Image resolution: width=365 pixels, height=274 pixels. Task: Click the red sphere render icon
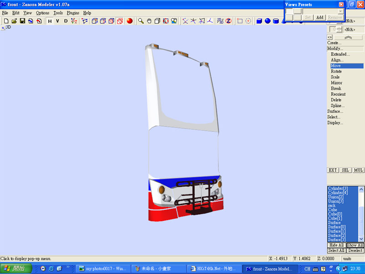[130, 21]
